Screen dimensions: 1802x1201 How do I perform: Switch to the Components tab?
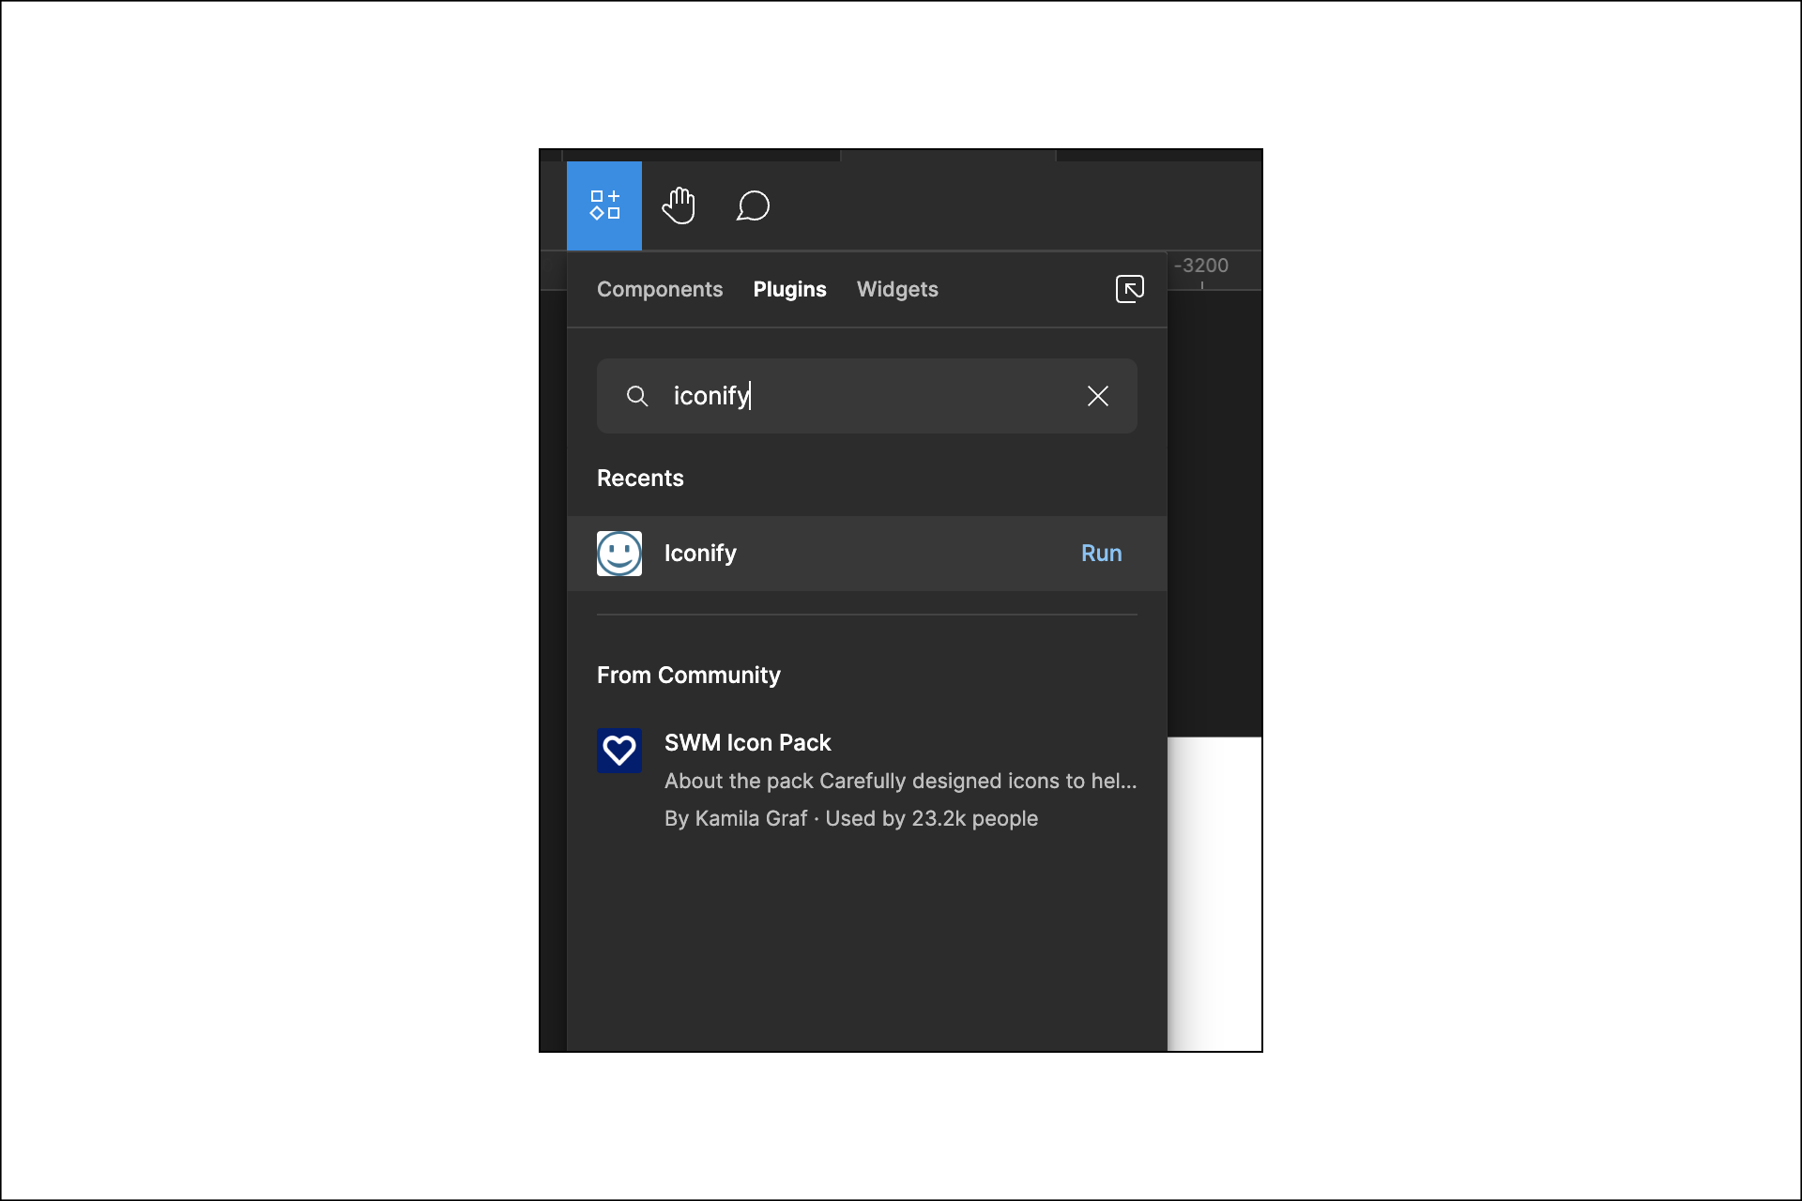click(660, 289)
